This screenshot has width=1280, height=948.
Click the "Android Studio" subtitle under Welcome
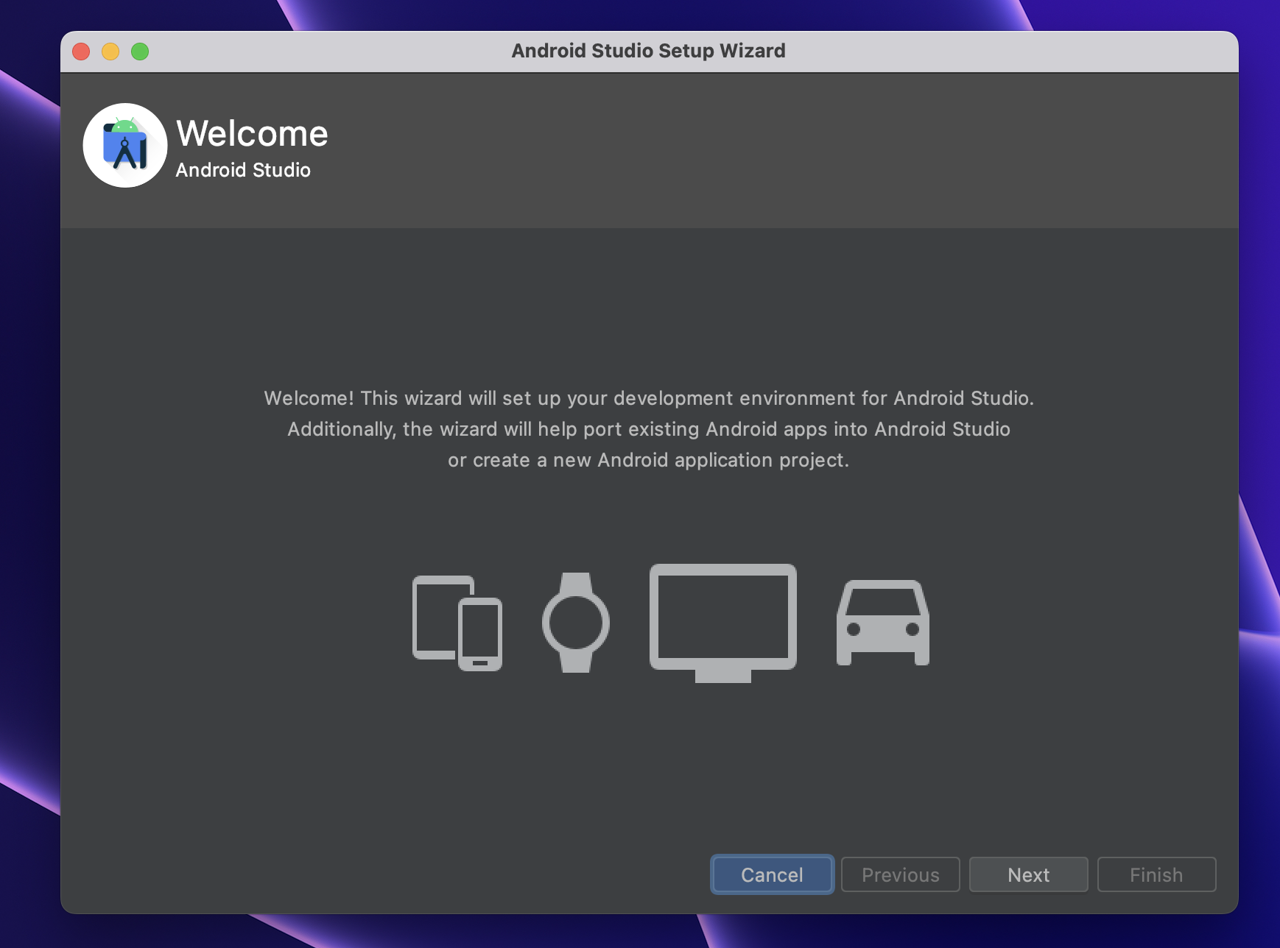coord(243,170)
